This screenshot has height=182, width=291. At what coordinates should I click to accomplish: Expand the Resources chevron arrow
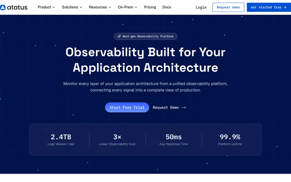tap(110, 7)
